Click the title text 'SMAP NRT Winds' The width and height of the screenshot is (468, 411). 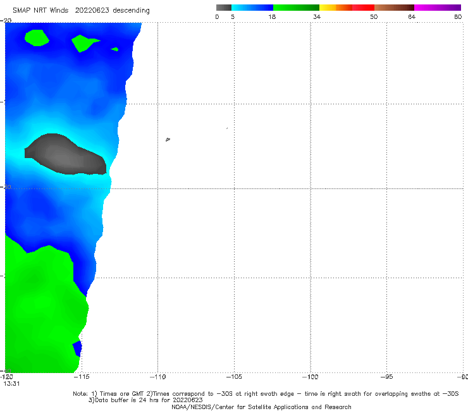40,10
